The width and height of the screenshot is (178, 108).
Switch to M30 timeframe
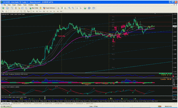(x=44, y=11)
